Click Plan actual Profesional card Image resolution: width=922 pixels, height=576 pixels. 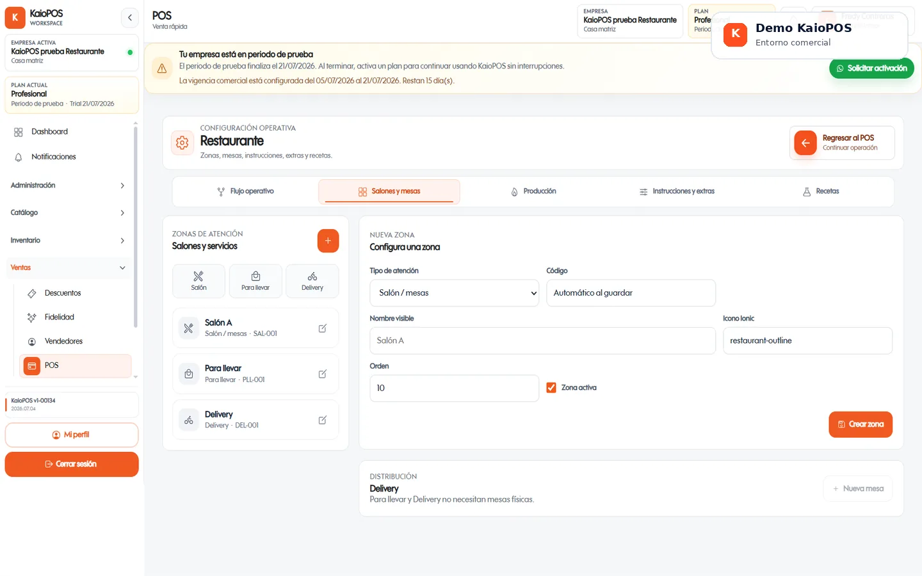pyautogui.click(x=72, y=95)
